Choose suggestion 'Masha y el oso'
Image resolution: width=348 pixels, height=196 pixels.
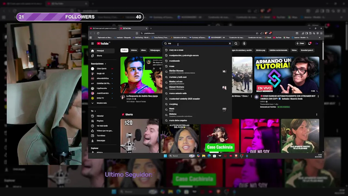point(197,82)
